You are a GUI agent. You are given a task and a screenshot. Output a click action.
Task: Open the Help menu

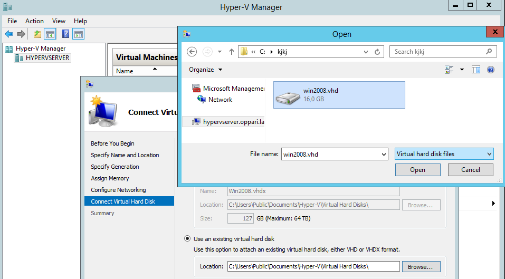(x=80, y=21)
